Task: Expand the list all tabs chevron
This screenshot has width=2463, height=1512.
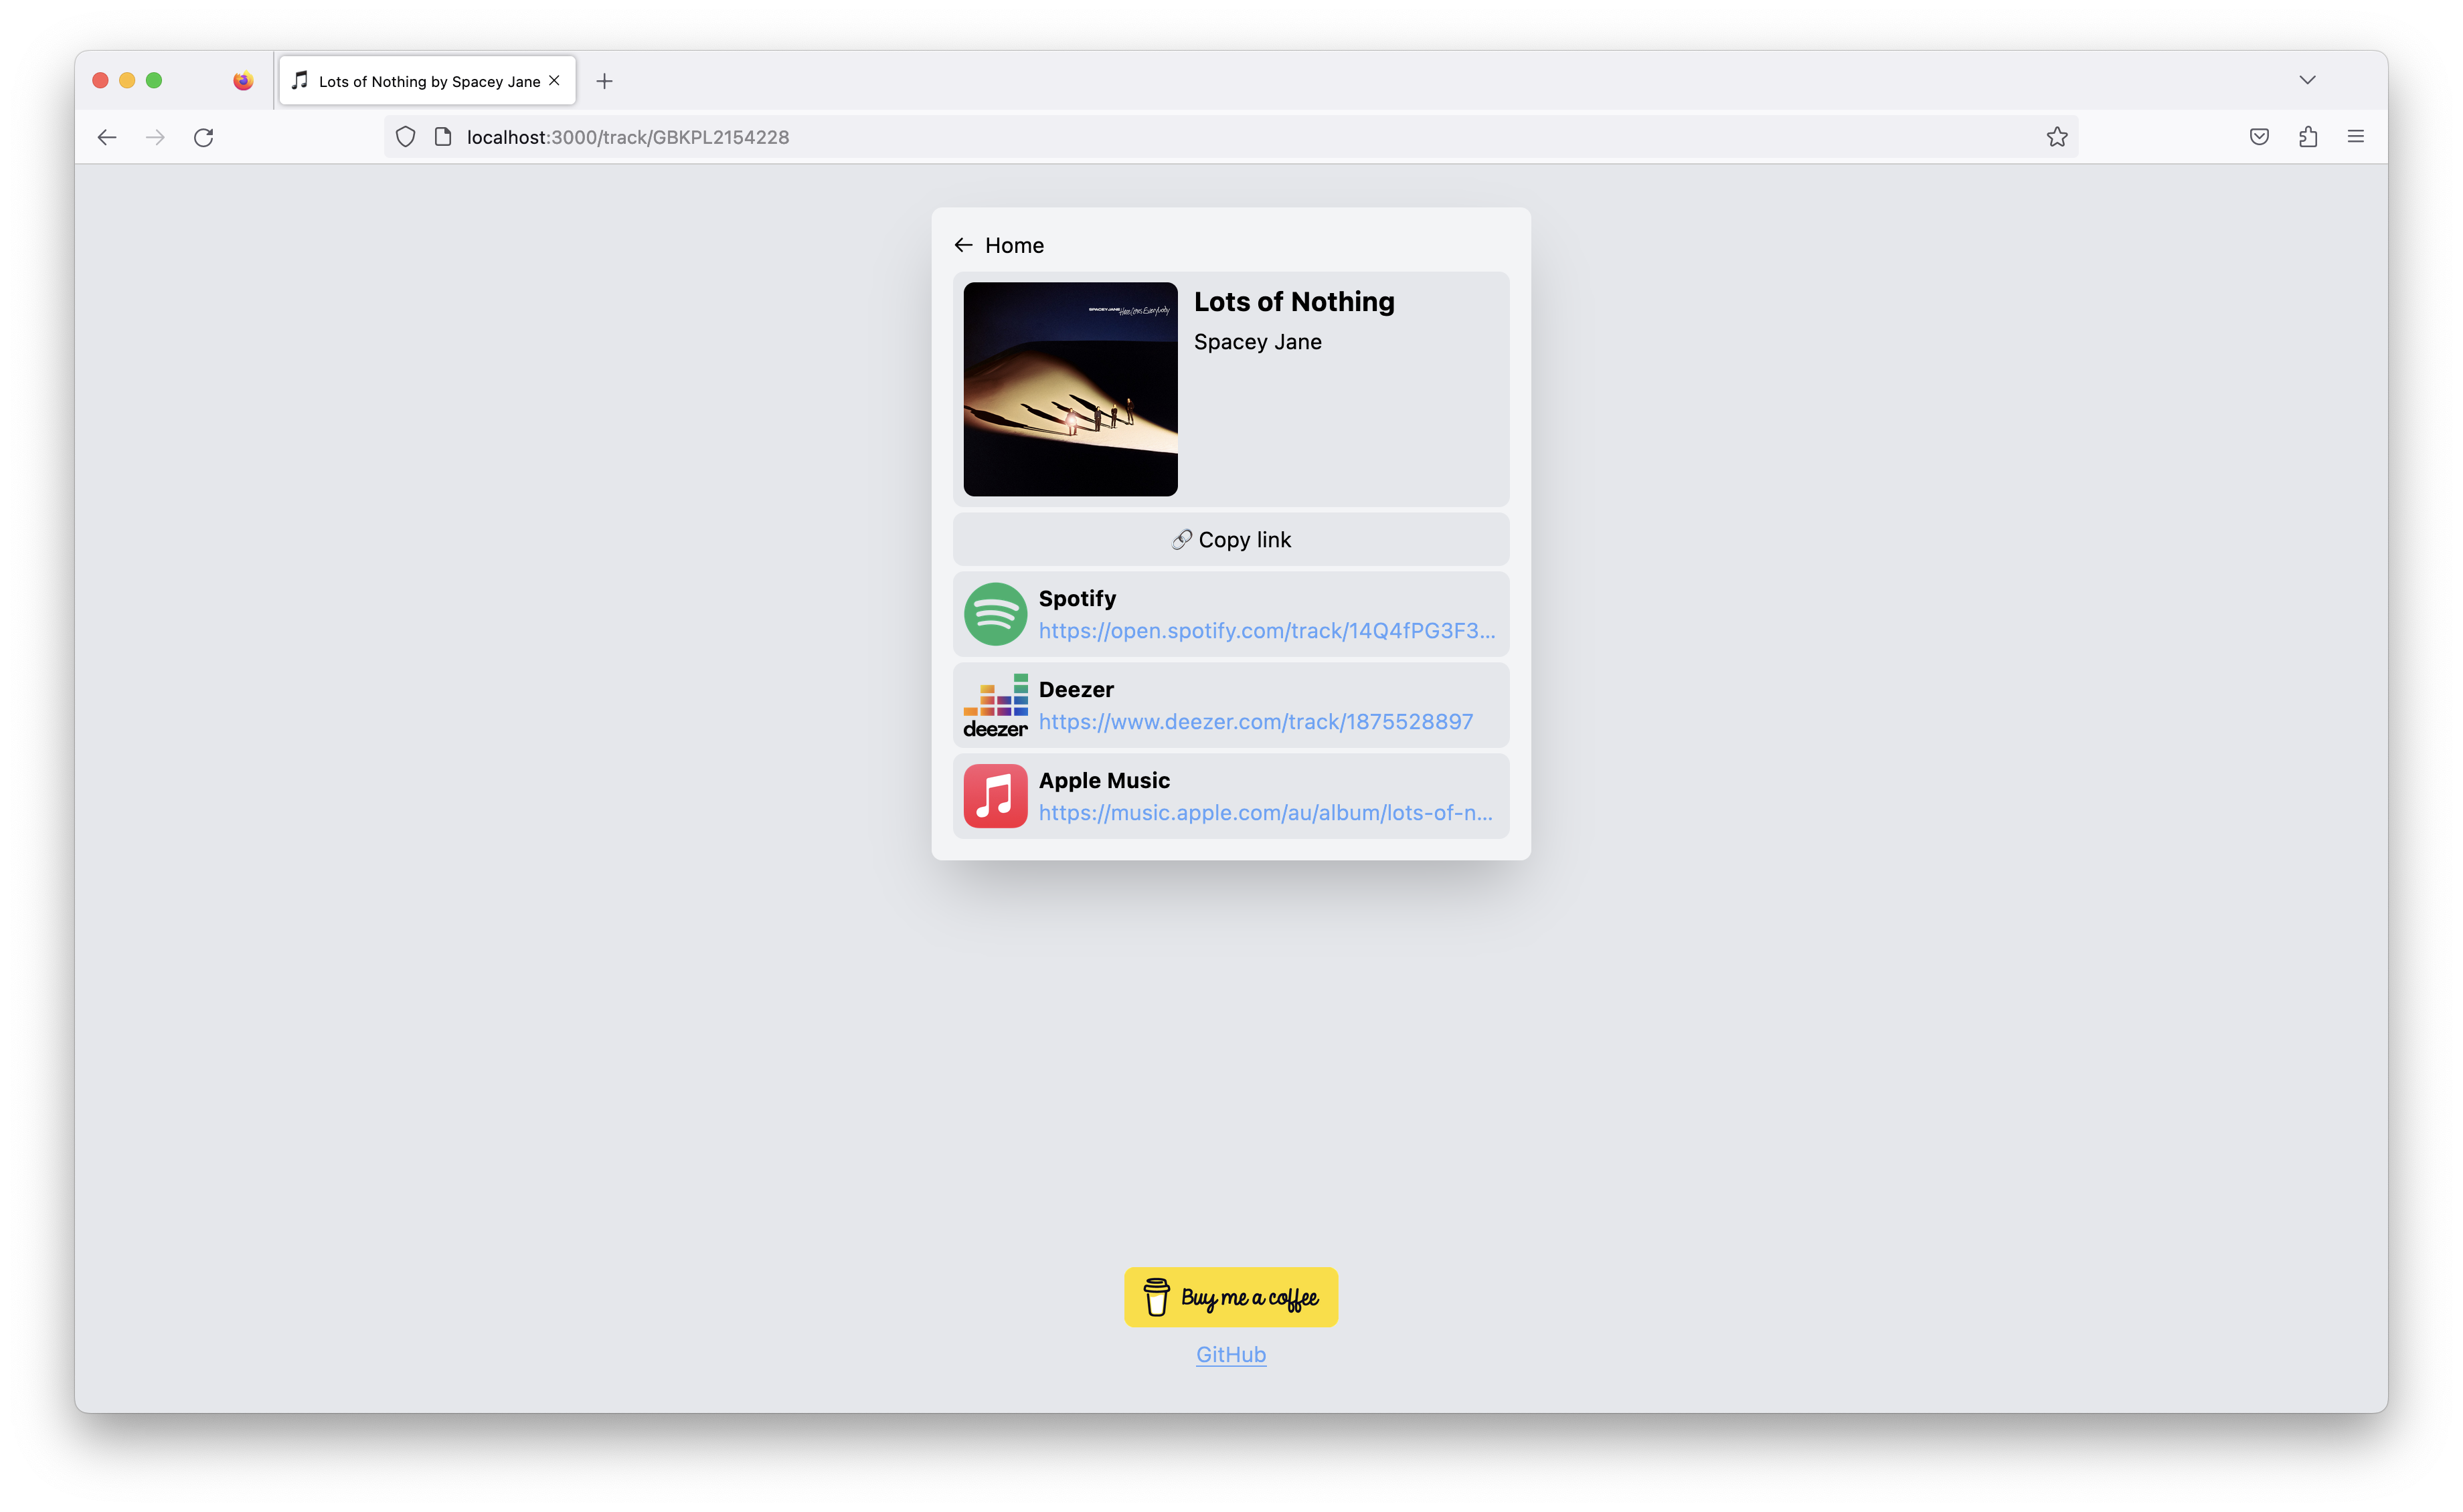Action: pyautogui.click(x=2307, y=80)
